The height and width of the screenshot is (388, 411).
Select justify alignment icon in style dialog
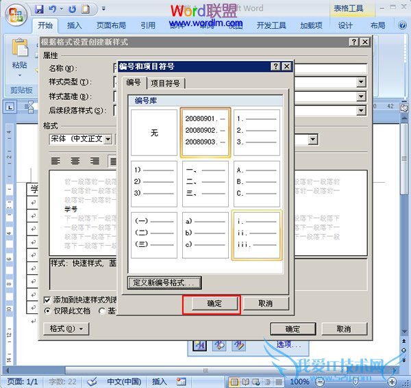(x=113, y=161)
